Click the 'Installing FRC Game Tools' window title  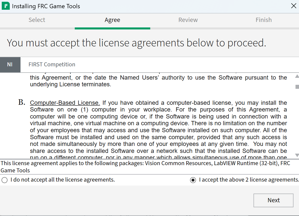46,6
